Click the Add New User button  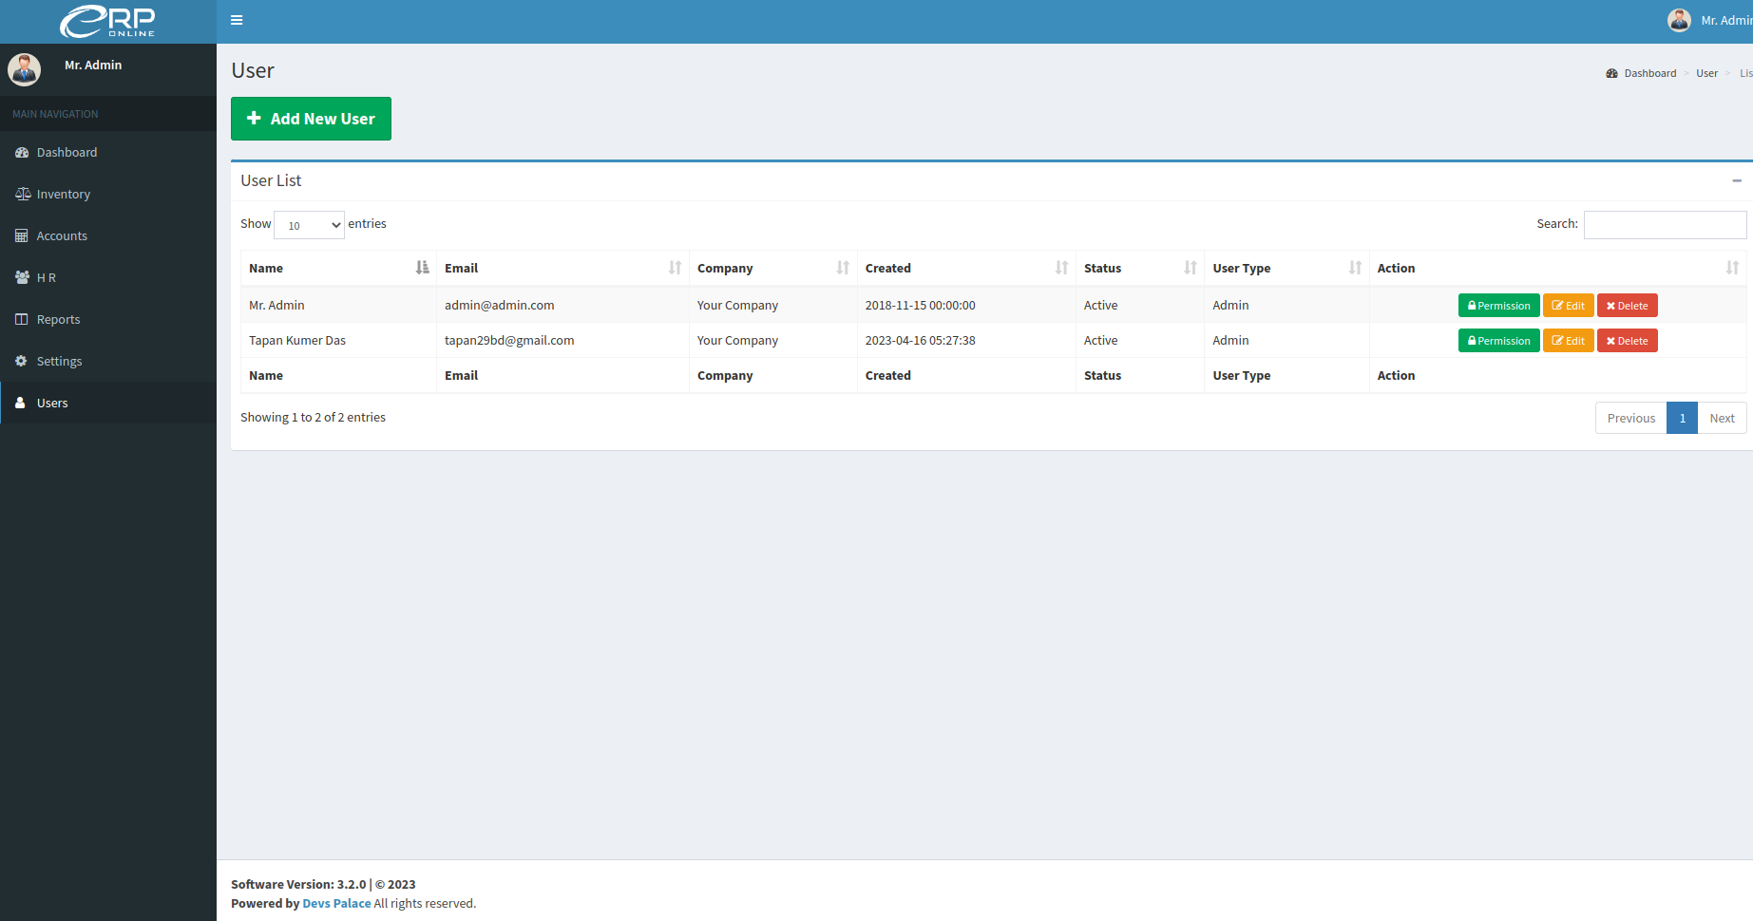click(311, 119)
